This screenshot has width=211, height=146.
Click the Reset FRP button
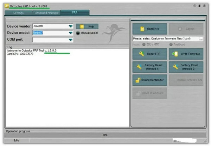[150, 54]
